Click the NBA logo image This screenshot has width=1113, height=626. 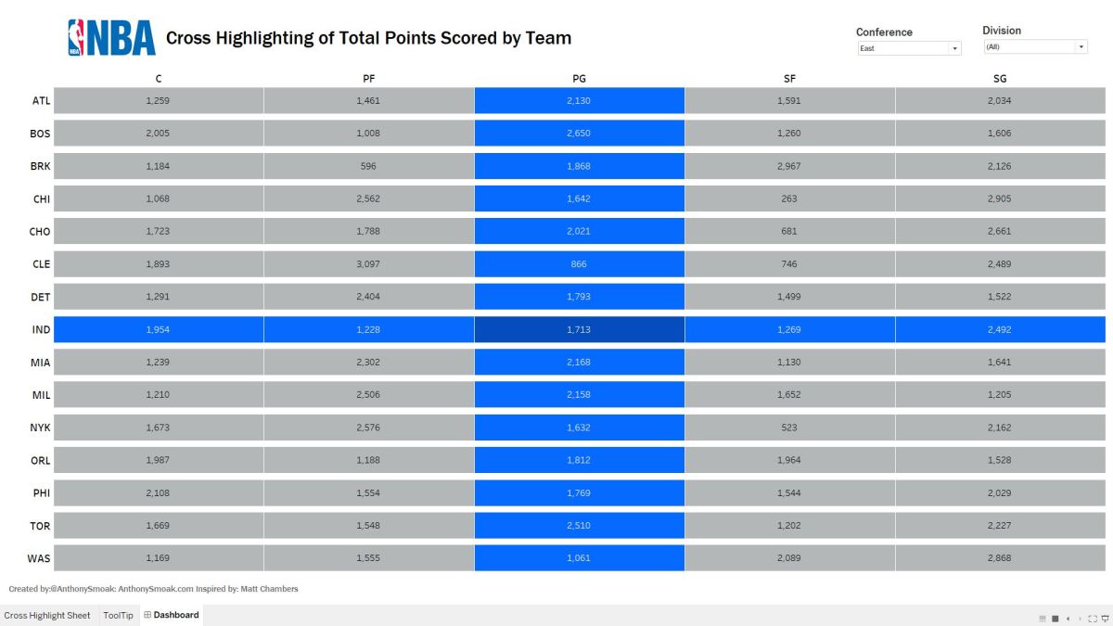click(x=111, y=38)
